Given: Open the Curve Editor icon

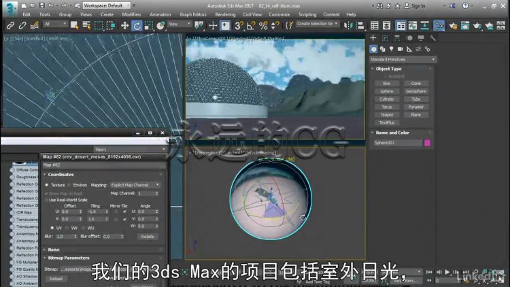Looking at the screenshot, I should (x=413, y=25).
